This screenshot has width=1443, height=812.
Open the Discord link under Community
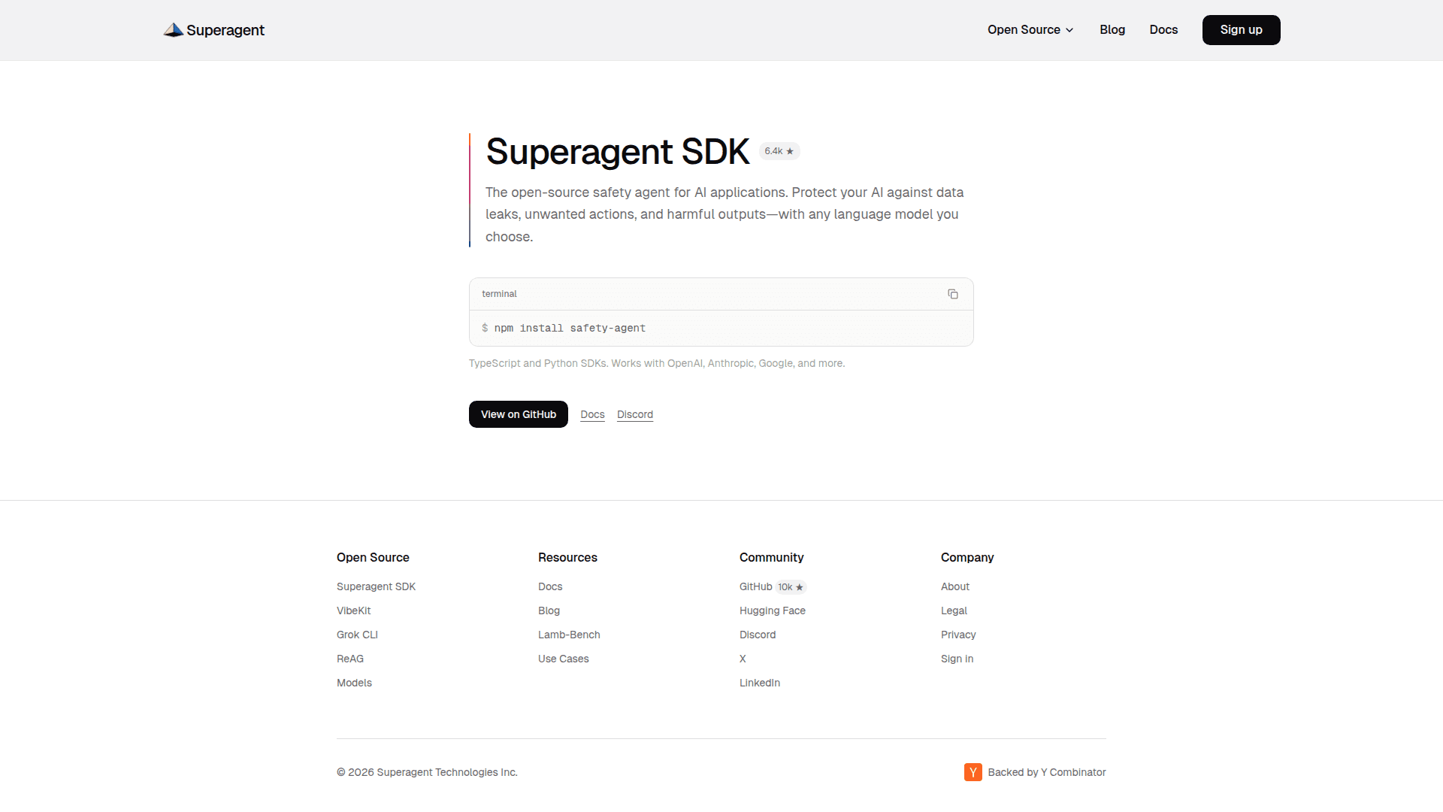(758, 635)
